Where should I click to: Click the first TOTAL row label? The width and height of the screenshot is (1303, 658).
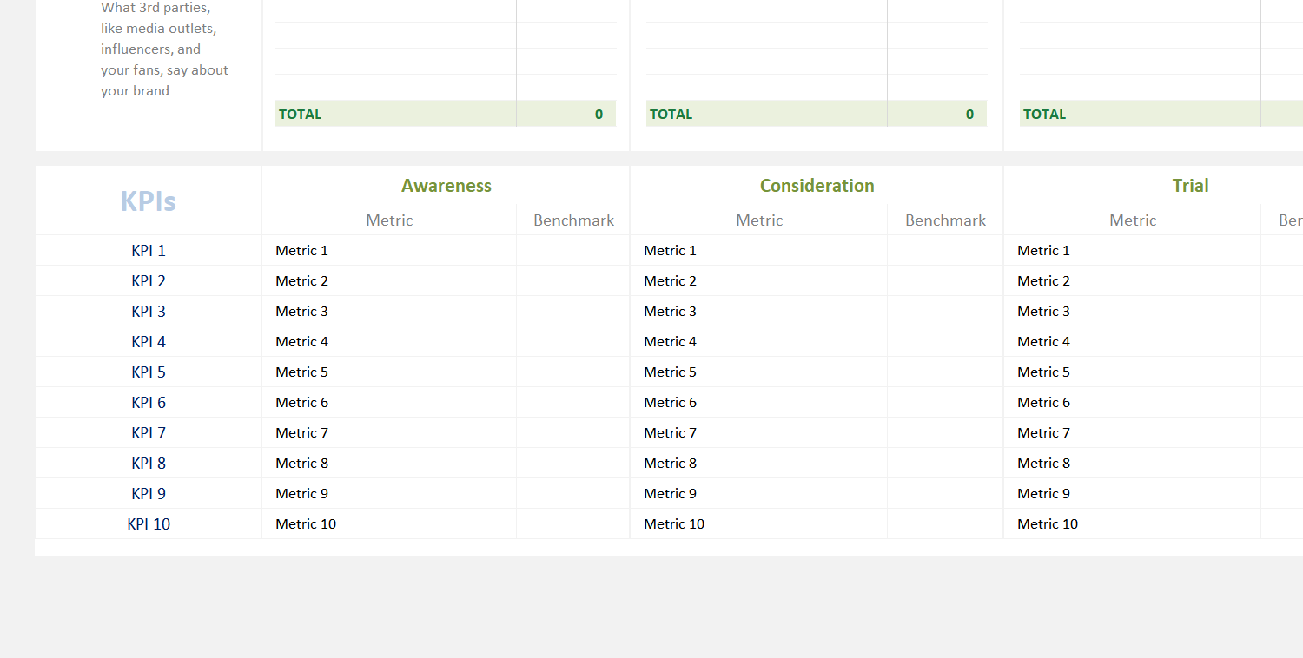click(x=300, y=114)
